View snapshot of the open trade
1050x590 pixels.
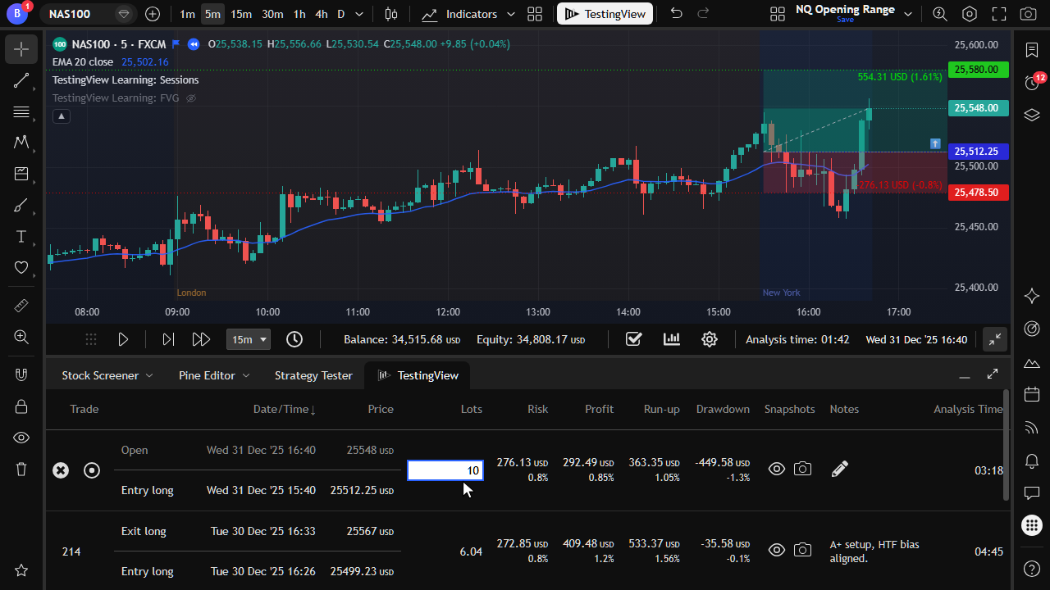pyautogui.click(x=776, y=470)
